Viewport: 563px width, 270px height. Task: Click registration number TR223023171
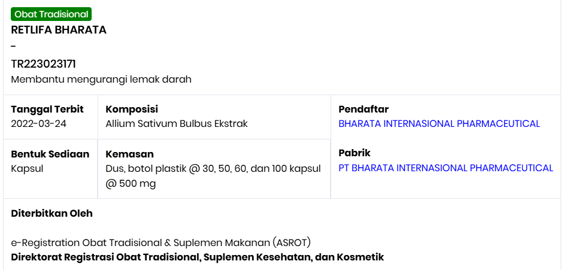point(43,64)
